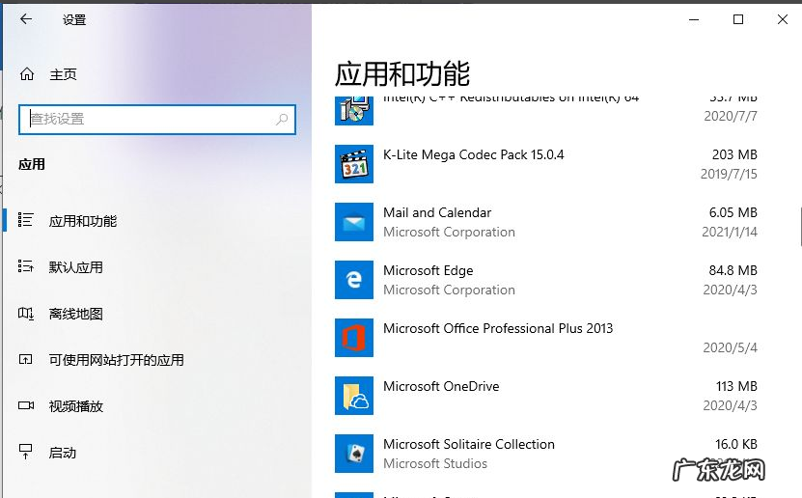Click the 应用和功能 page title
The width and height of the screenshot is (802, 498).
(402, 74)
